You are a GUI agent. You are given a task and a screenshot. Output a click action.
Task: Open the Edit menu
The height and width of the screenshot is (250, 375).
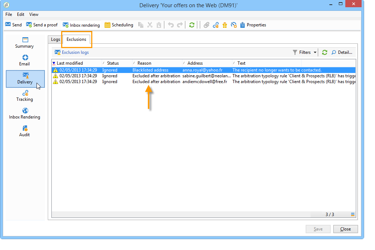(21, 14)
